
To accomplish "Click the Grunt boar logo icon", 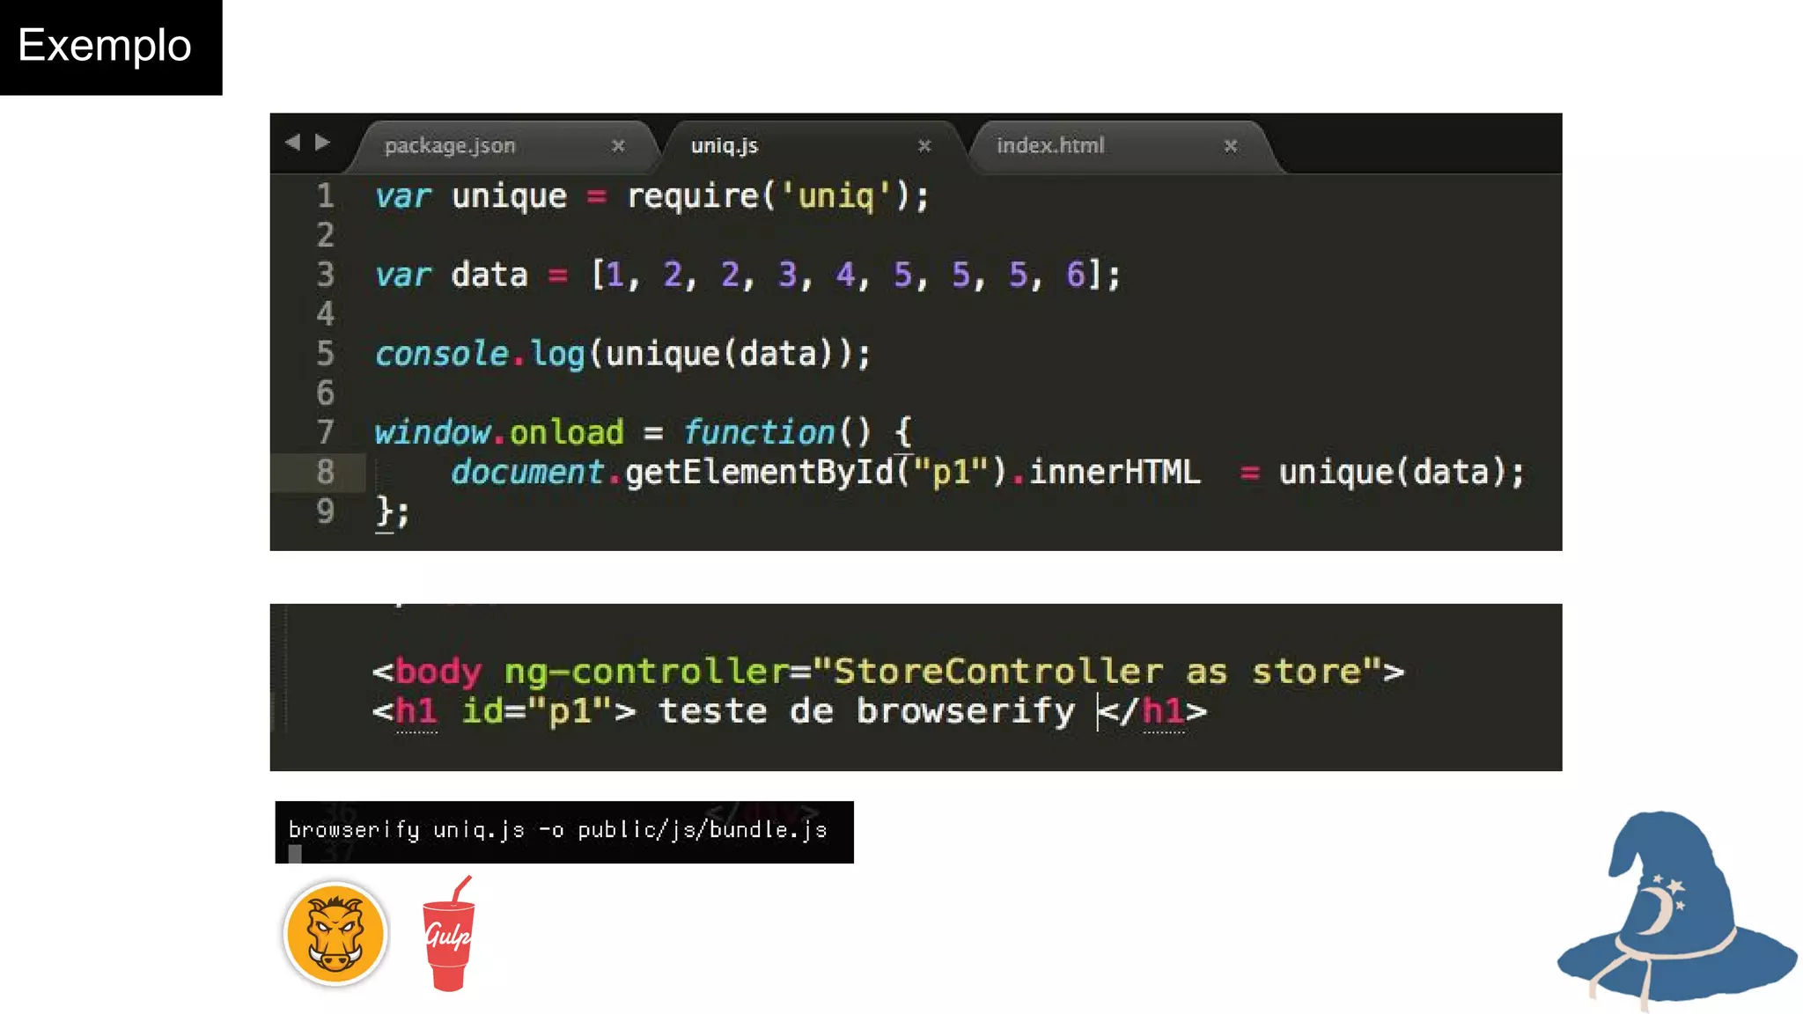I will pyautogui.click(x=335, y=934).
